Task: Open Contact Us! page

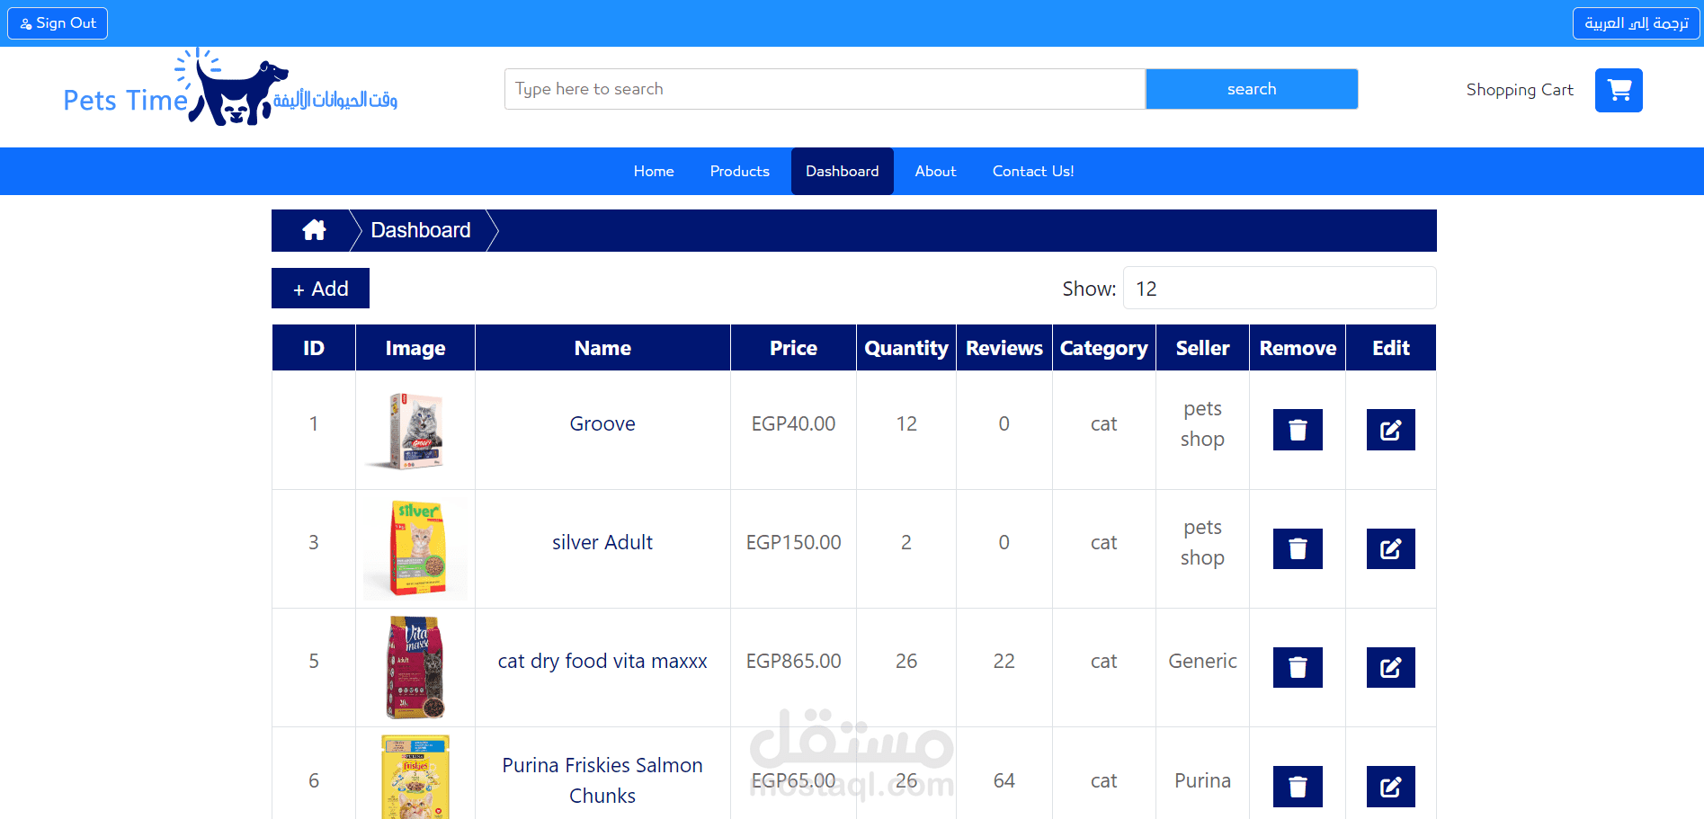Action: click(x=1033, y=171)
